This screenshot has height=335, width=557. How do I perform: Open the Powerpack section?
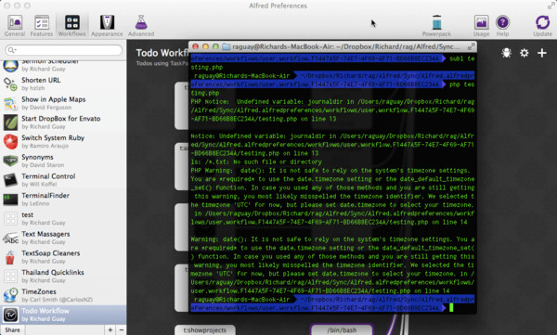(x=436, y=26)
